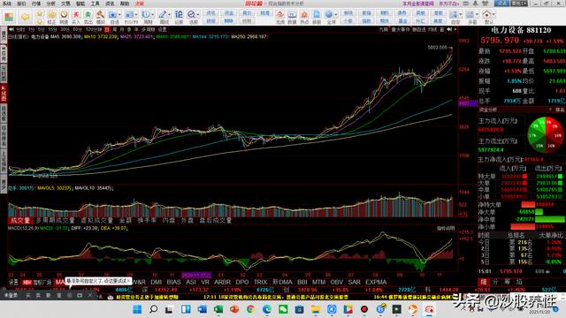The image size is (566, 318).
Task: Click the red 买入 (buy) icon
Action: (x=76, y=14)
